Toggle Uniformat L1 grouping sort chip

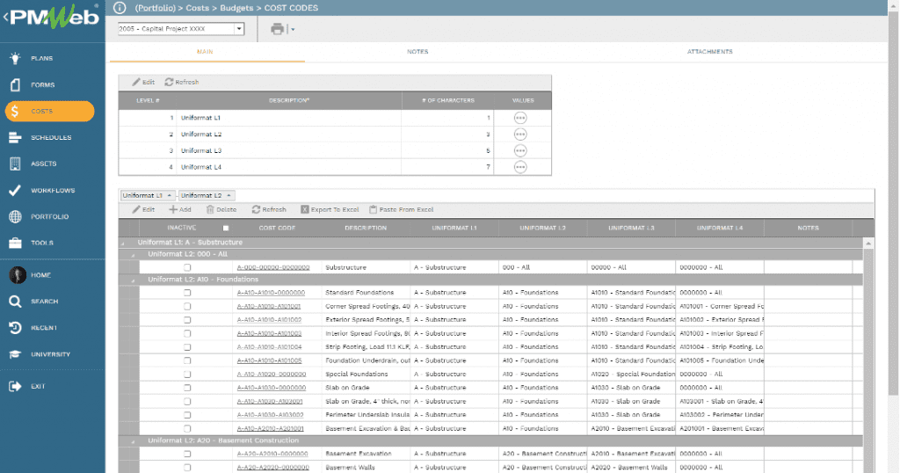pyautogui.click(x=148, y=195)
